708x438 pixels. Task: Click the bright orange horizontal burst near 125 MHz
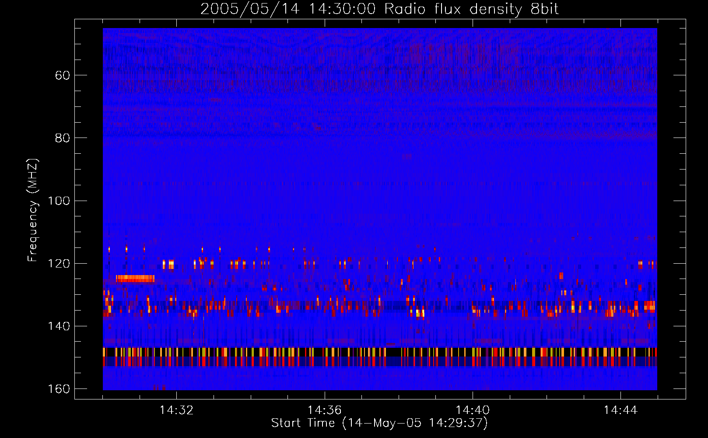coord(135,278)
